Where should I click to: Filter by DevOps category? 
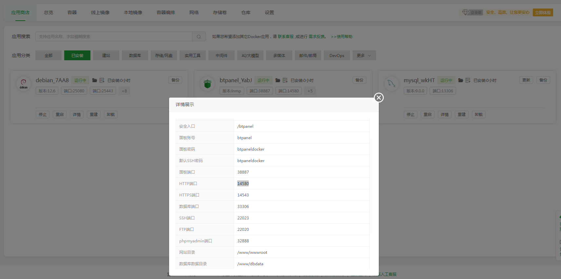tap(337, 55)
